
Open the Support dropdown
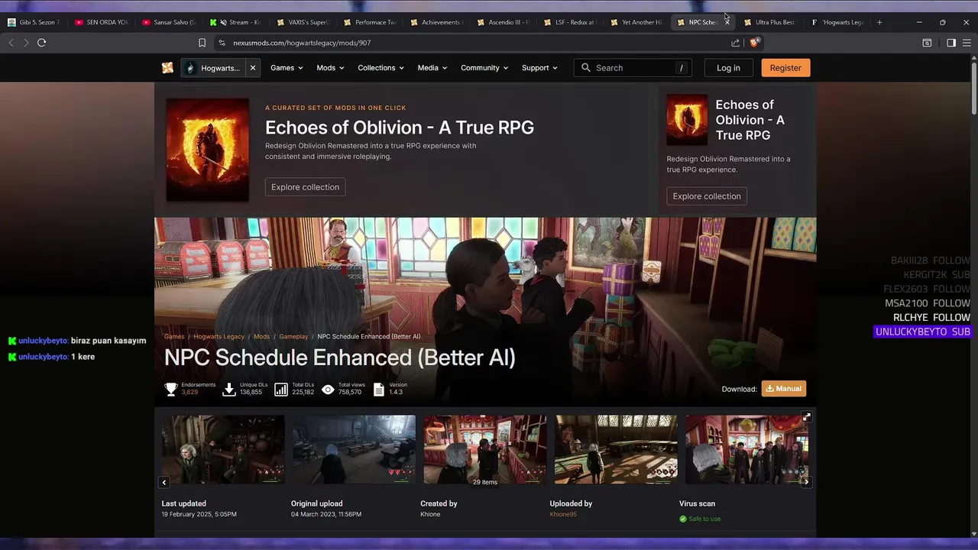pos(539,68)
